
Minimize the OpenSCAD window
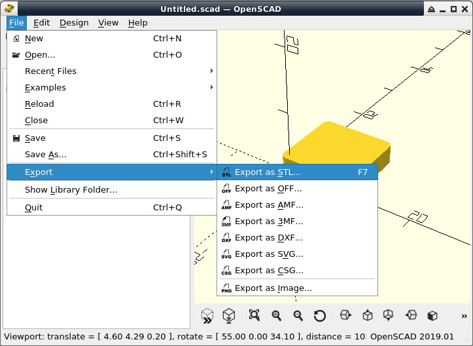(x=442, y=10)
